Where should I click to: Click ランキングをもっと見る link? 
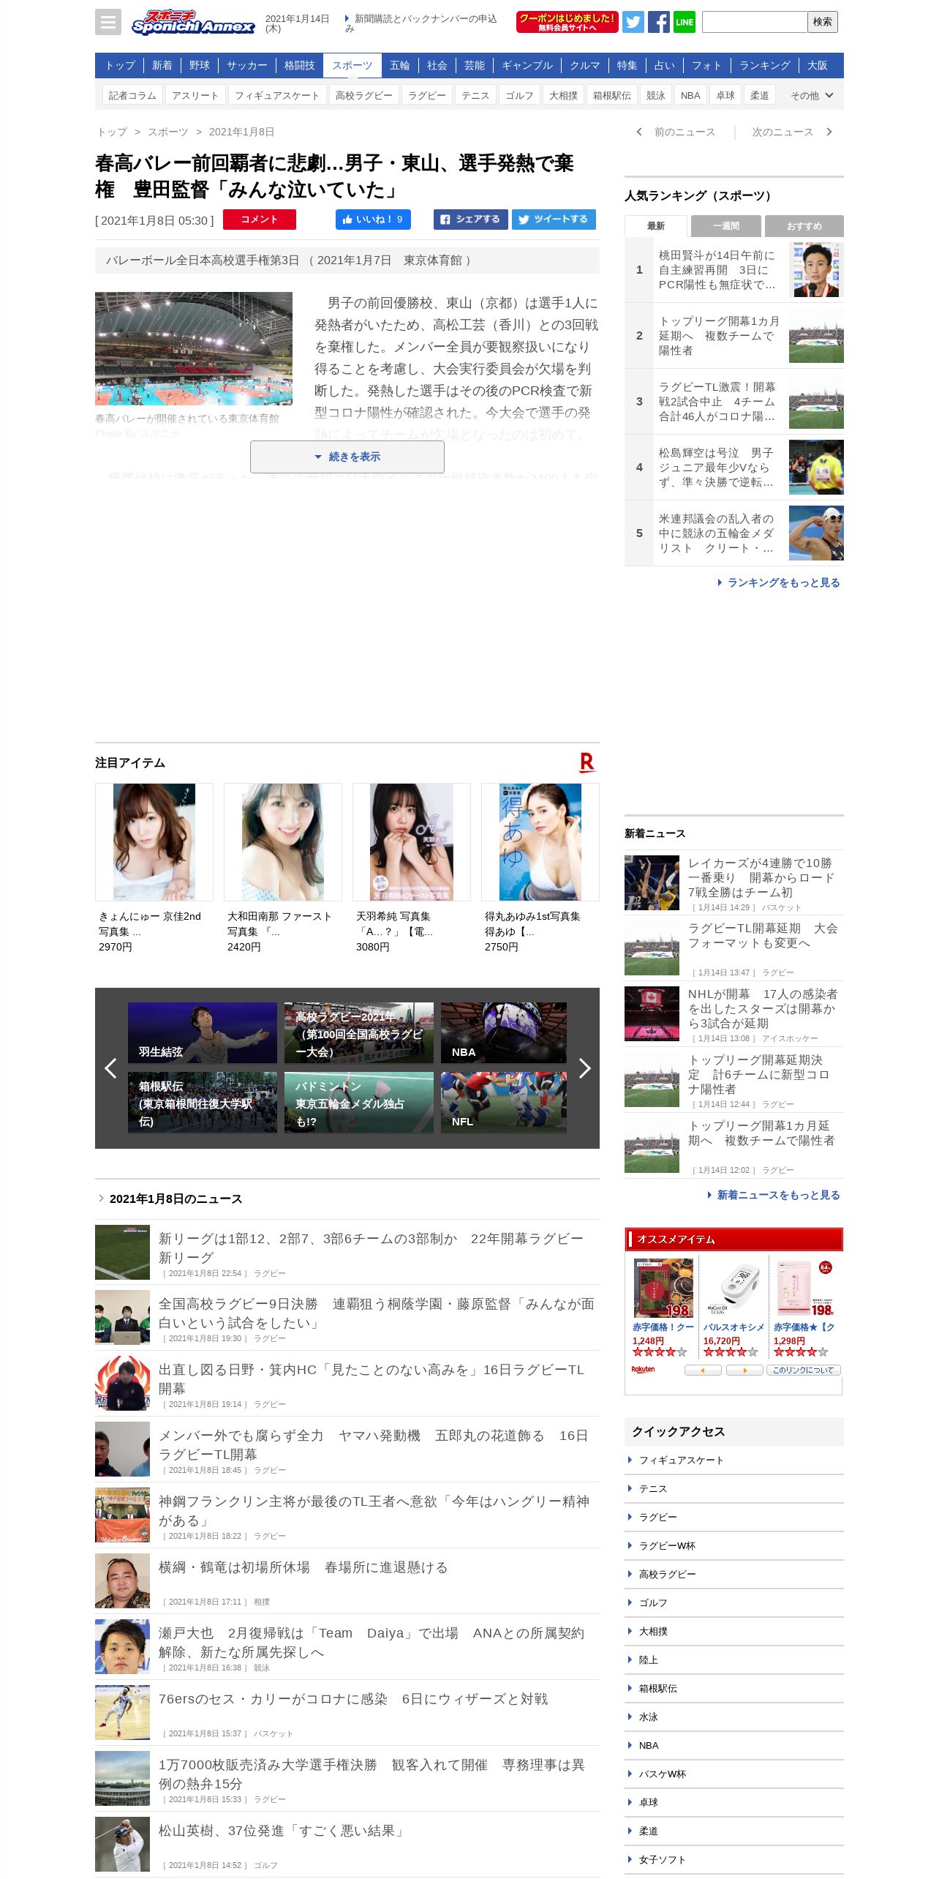click(x=779, y=582)
